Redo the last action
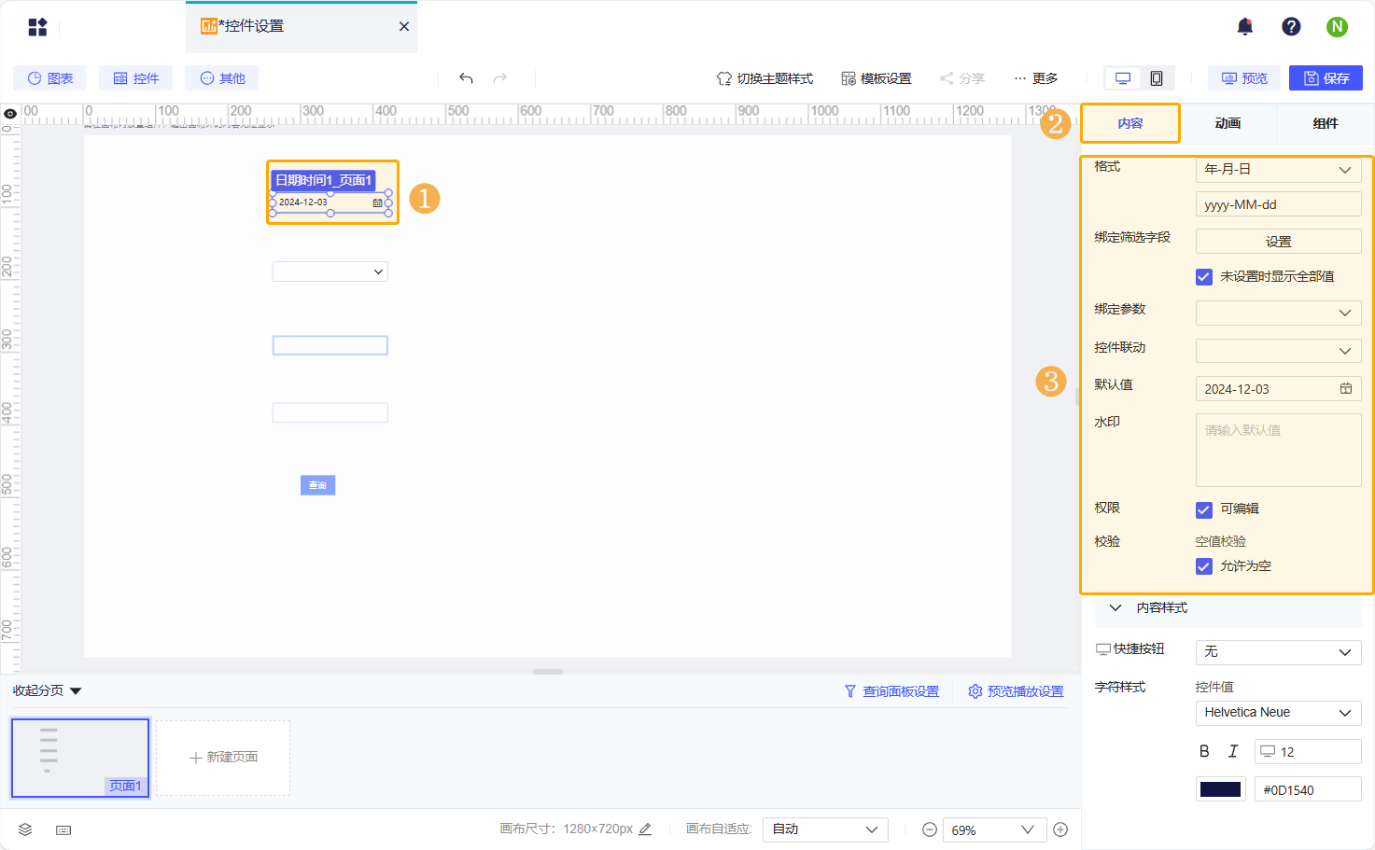 click(500, 78)
